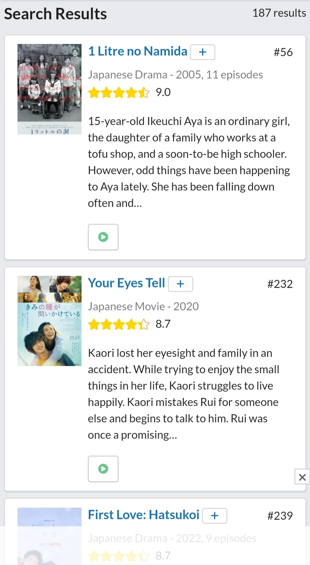Select the Your Eyes Tell poster image
This screenshot has height=565, width=310.
(49, 321)
